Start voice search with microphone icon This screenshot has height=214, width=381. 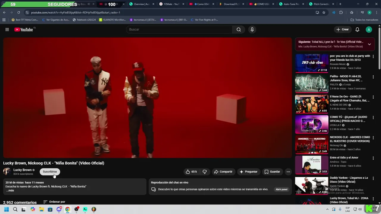252,29
